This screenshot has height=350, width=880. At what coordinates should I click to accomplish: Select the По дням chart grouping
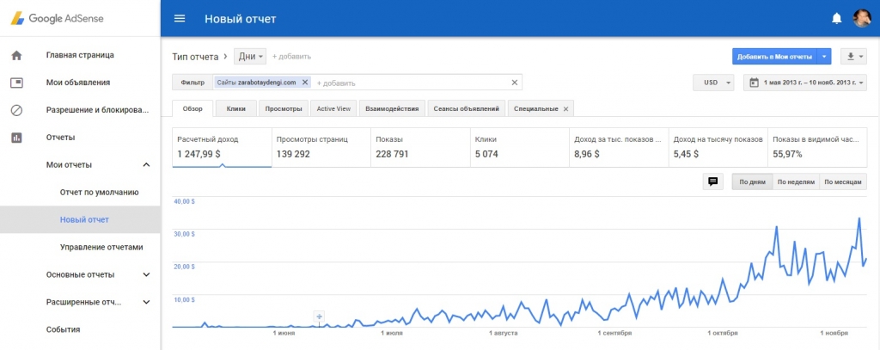[x=751, y=181]
